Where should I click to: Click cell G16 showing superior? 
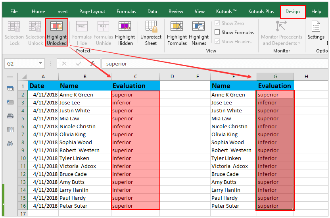pos(275,206)
